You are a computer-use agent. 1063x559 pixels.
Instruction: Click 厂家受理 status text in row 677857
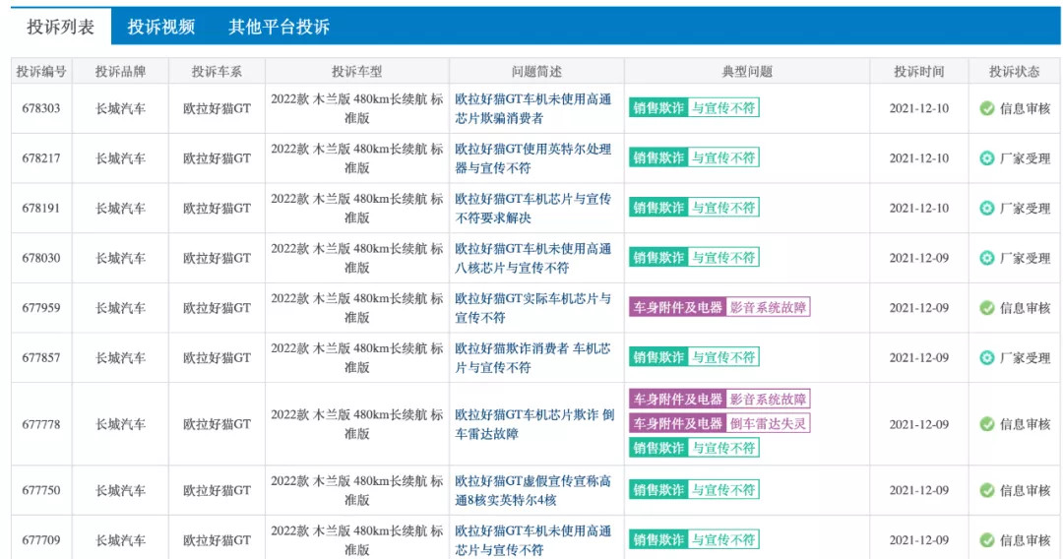pyautogui.click(x=1025, y=358)
